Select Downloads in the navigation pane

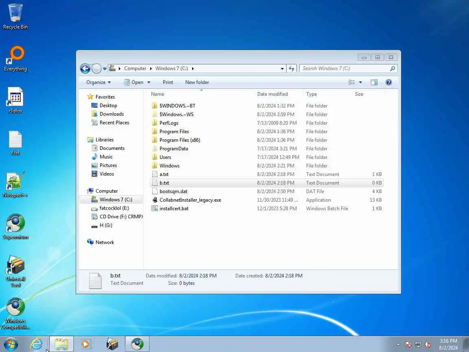click(x=107, y=114)
